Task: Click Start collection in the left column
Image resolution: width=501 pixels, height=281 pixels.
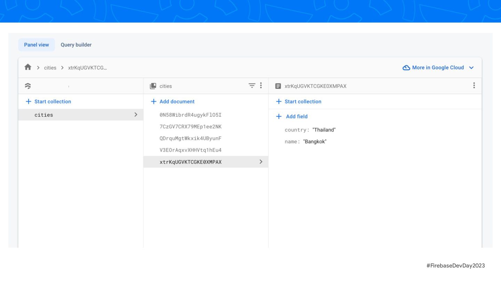Action: pos(48,102)
